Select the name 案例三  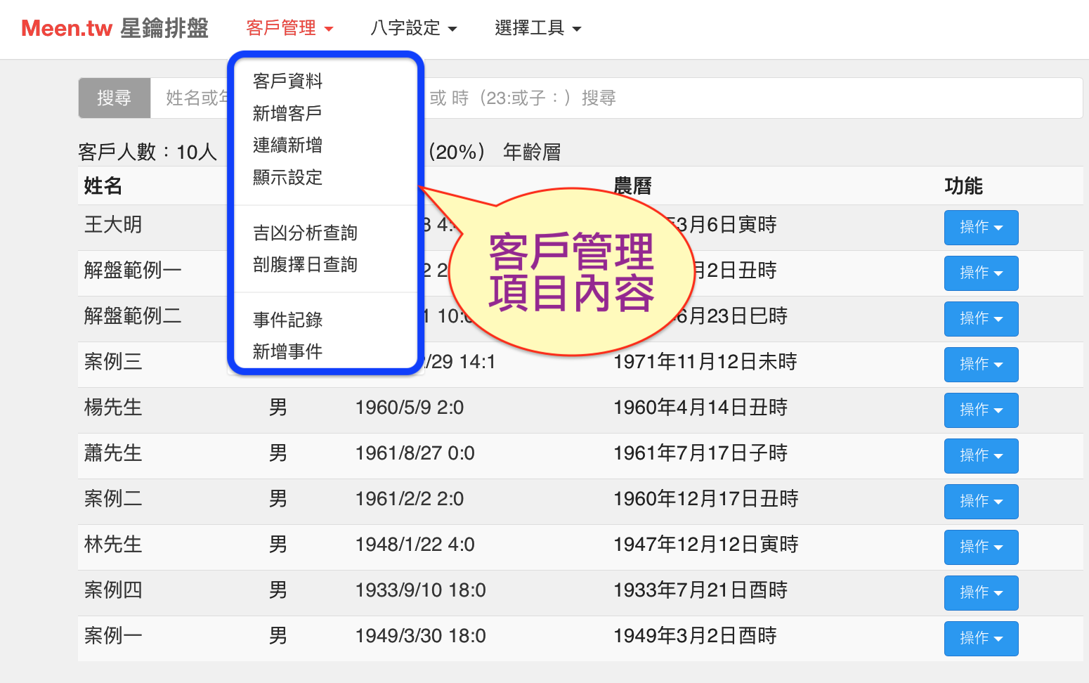[x=113, y=361]
